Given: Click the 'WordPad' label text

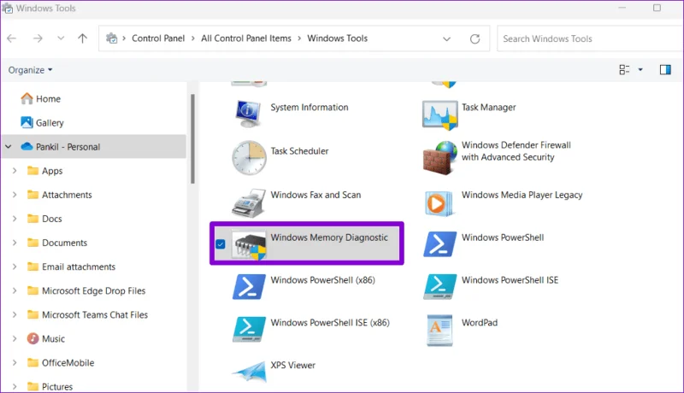Looking at the screenshot, I should [x=480, y=322].
